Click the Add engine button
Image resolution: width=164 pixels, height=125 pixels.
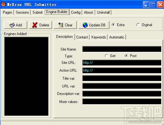click(x=16, y=25)
